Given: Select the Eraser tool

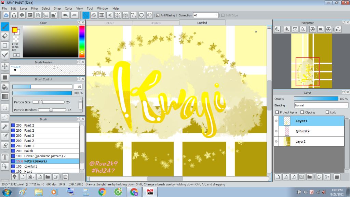Looking at the screenshot, I should point(5,36).
